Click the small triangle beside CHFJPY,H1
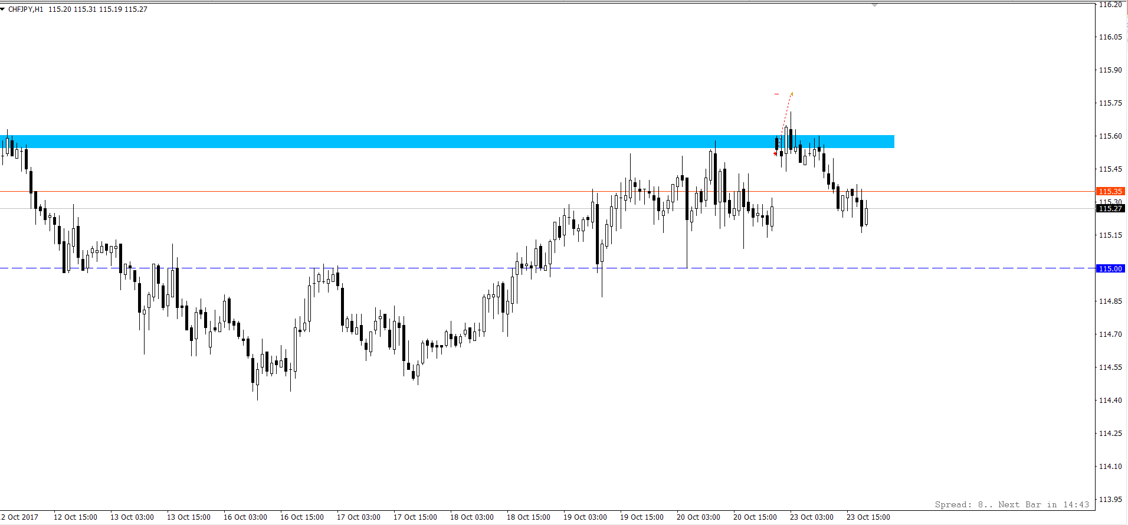 [2, 9]
